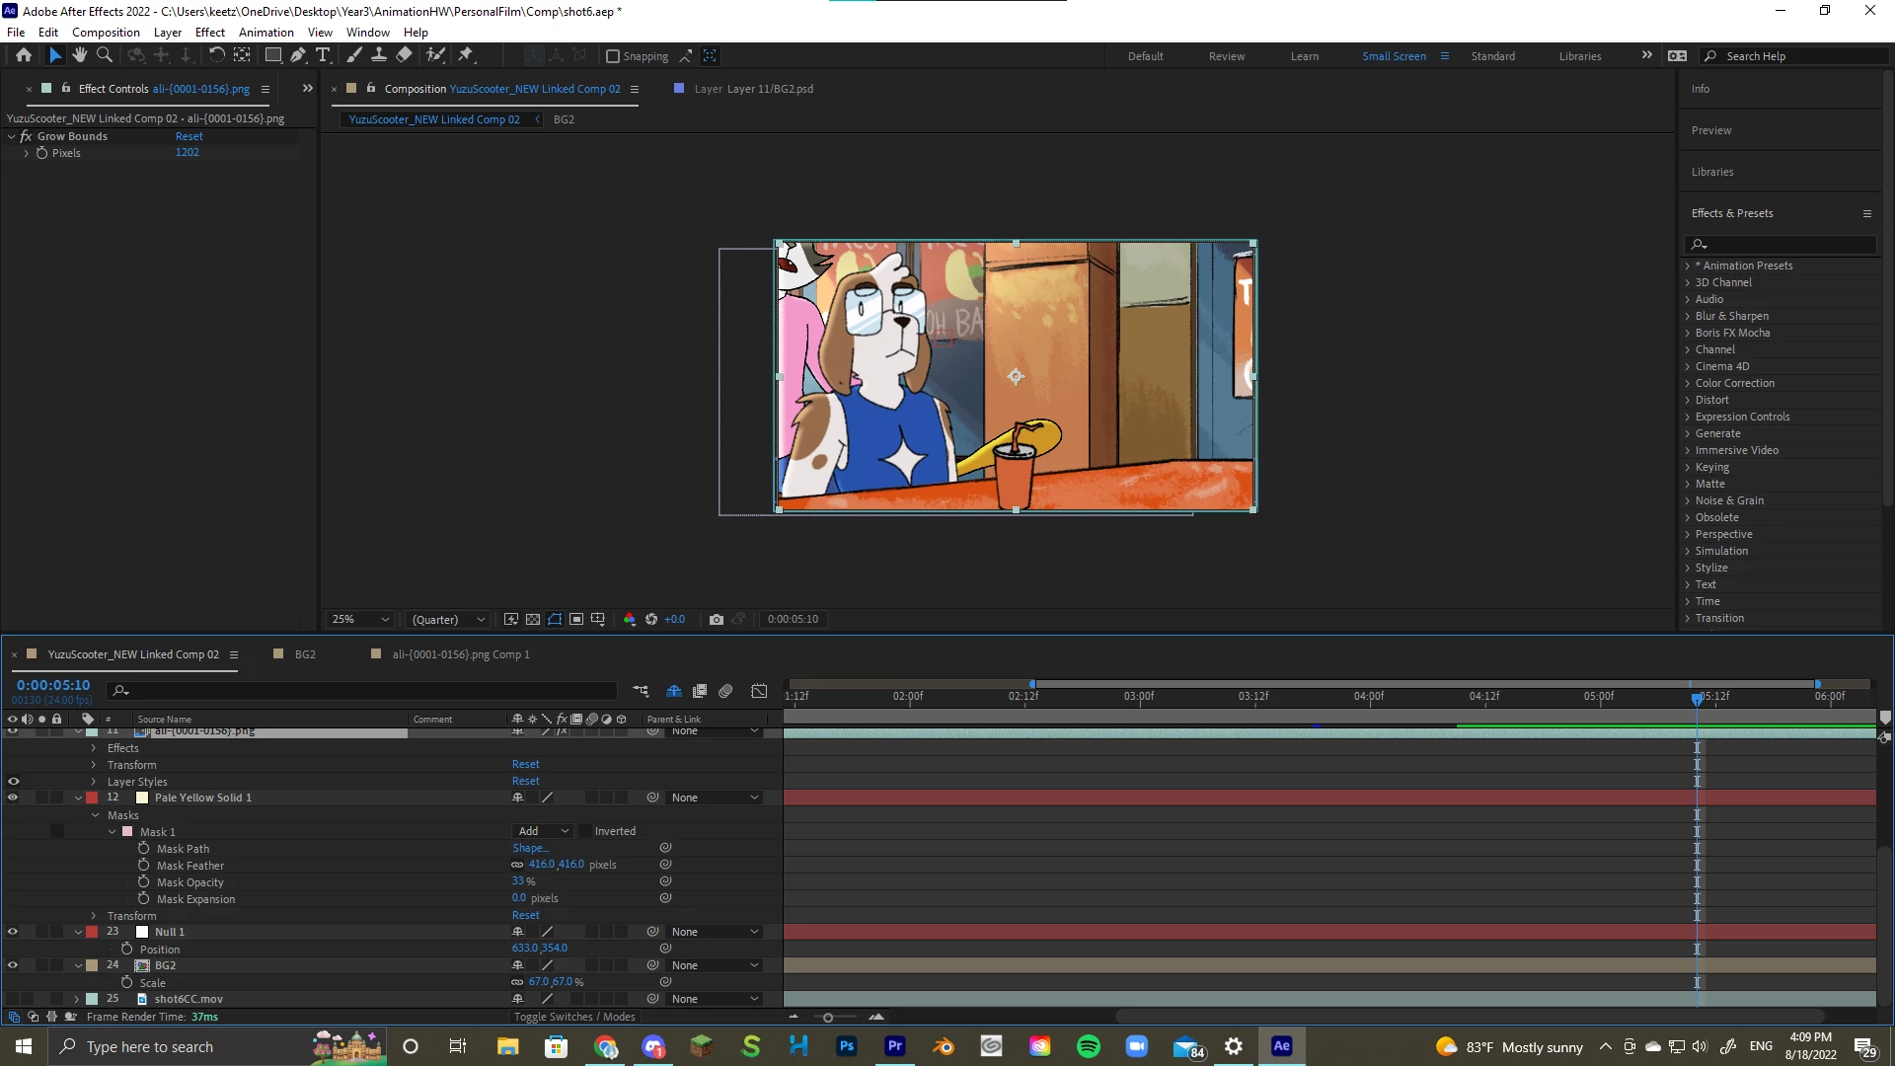The image size is (1895, 1066).
Task: Hide the Pale Yellow Solid 1 layer
Action: (x=13, y=798)
